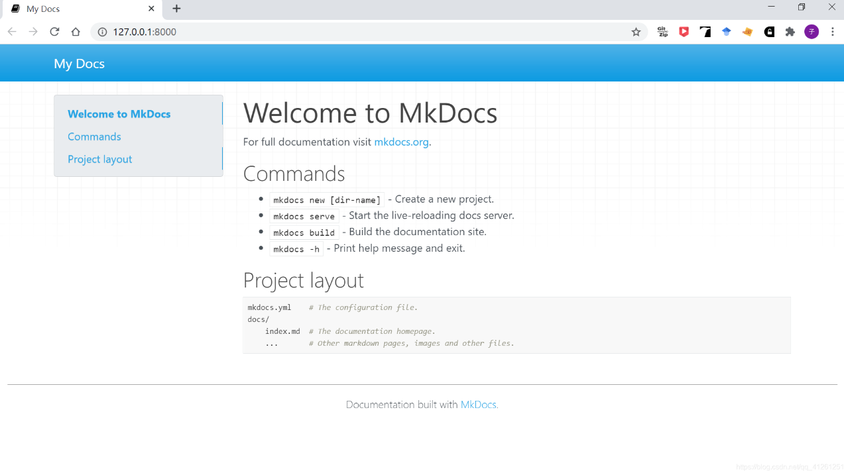Viewport: 844px width, 471px height.
Task: Click the 'mkdocs serve' code snippet
Action: click(304, 216)
